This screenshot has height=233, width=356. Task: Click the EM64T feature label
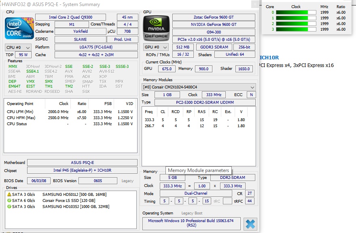[x=14, y=86]
